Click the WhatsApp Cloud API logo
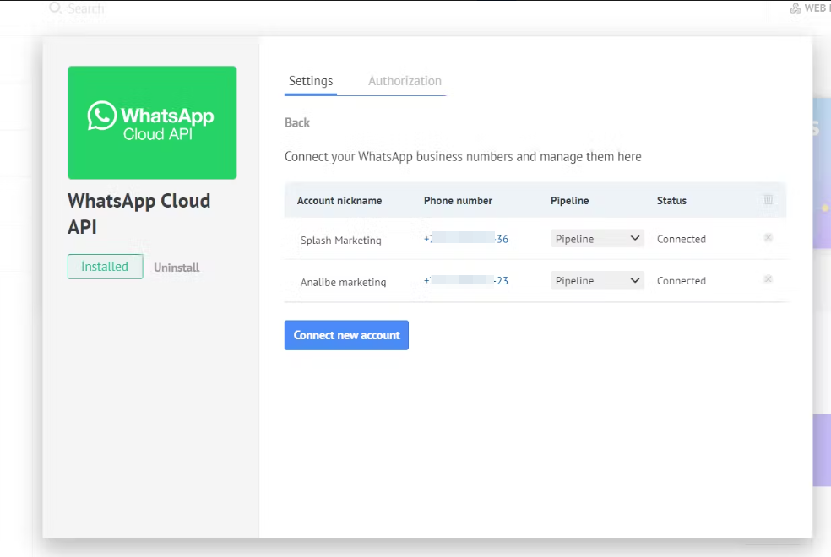 152,122
